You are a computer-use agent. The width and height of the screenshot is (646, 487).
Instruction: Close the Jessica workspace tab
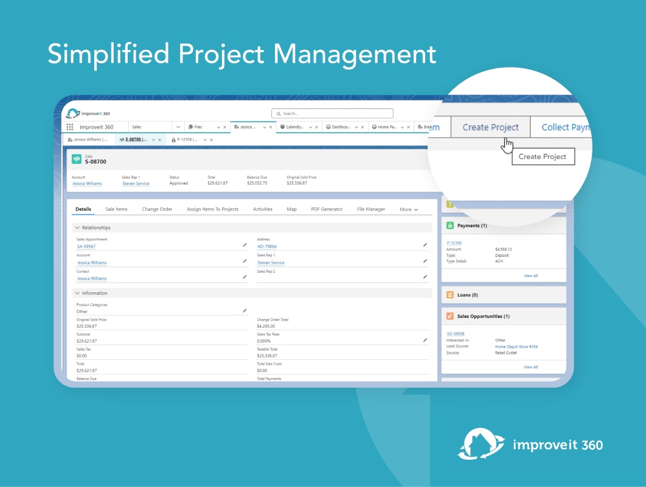click(271, 127)
